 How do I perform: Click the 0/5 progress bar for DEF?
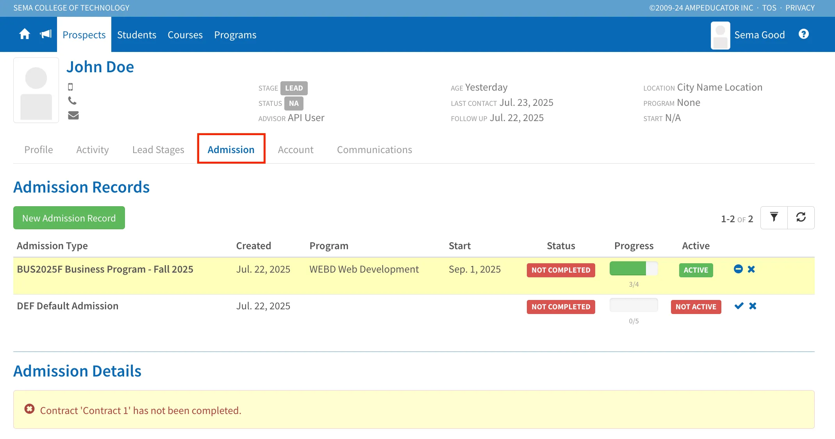click(633, 305)
